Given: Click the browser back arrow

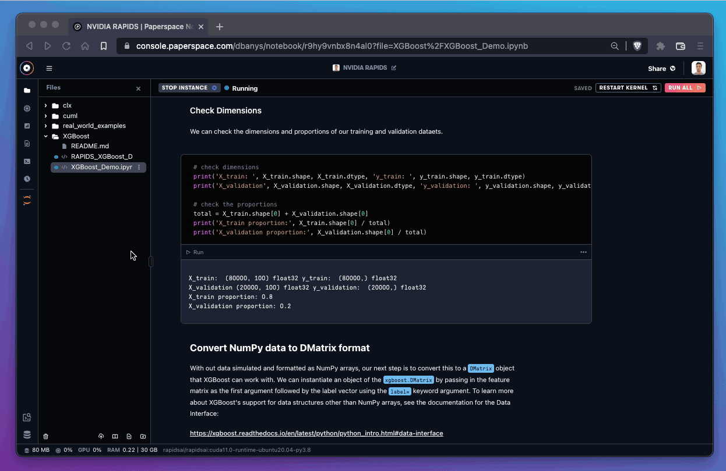Looking at the screenshot, I should click(29, 46).
